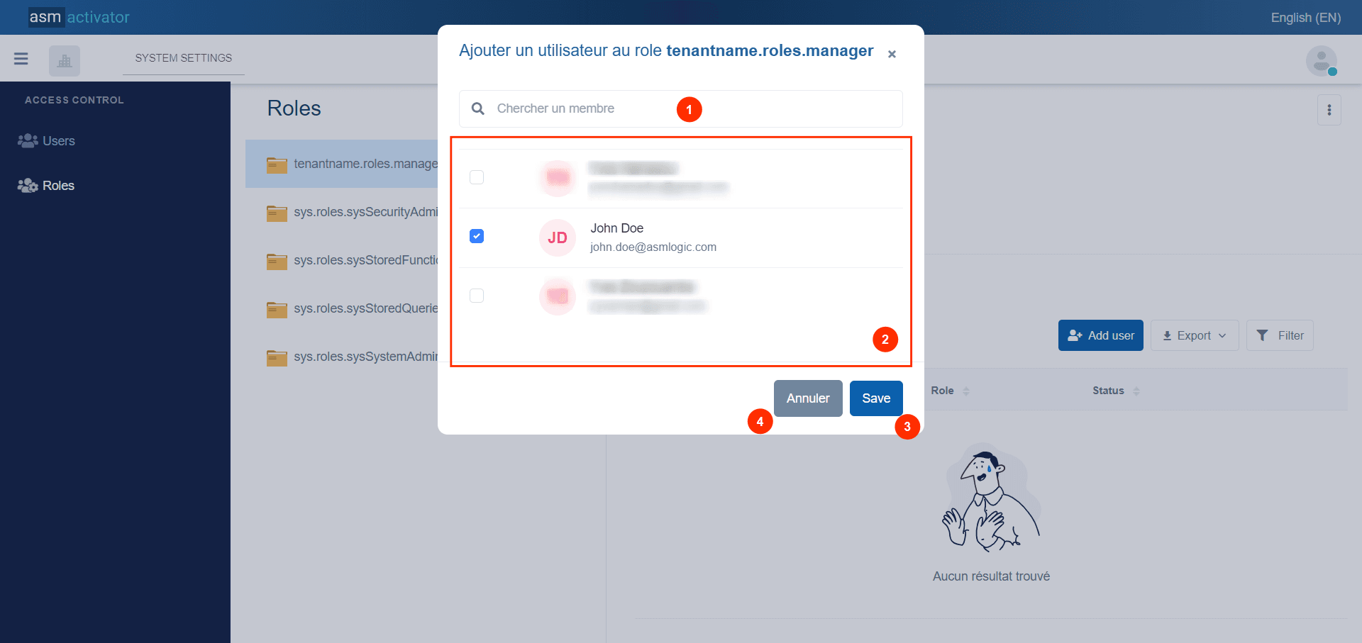Check the first blurred member checkbox
1362x643 pixels.
(x=477, y=177)
